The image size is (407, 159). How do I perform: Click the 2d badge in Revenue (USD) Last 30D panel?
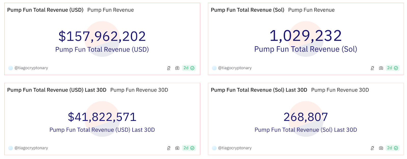pos(189,148)
